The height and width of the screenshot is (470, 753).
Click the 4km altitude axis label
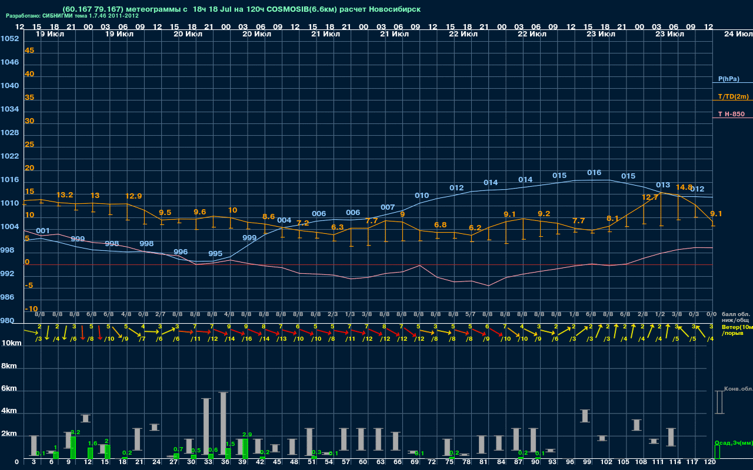[8, 412]
